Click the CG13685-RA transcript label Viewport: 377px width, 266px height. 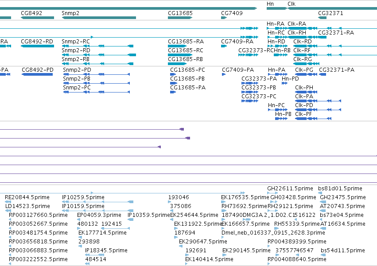(x=186, y=42)
